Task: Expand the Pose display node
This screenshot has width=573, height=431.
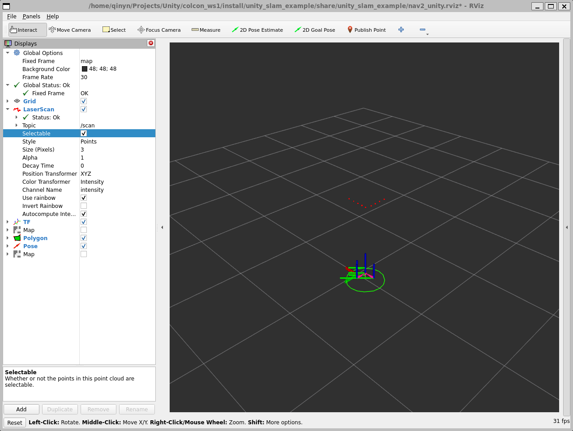Action: pos(8,246)
